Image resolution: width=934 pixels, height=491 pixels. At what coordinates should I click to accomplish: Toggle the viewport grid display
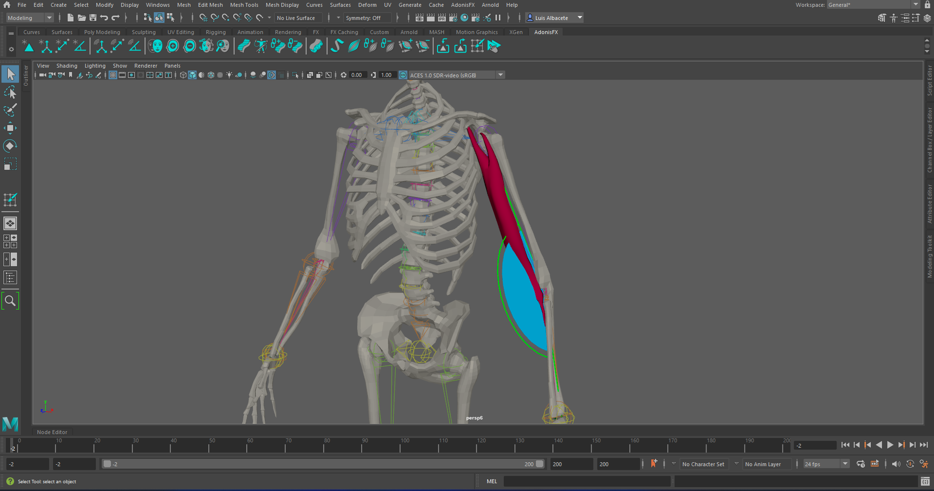click(113, 75)
